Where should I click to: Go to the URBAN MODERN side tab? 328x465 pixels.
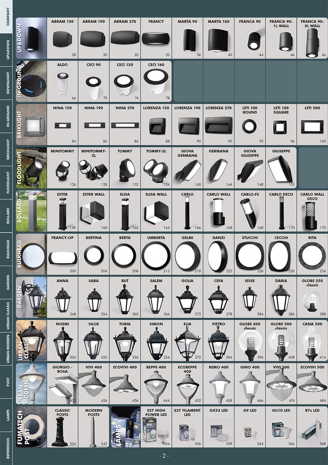pos(6,349)
